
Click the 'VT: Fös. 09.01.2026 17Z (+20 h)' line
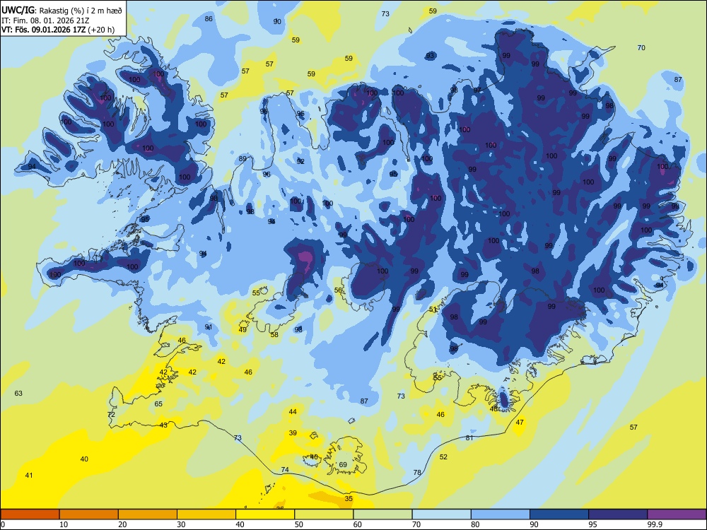pos(58,30)
